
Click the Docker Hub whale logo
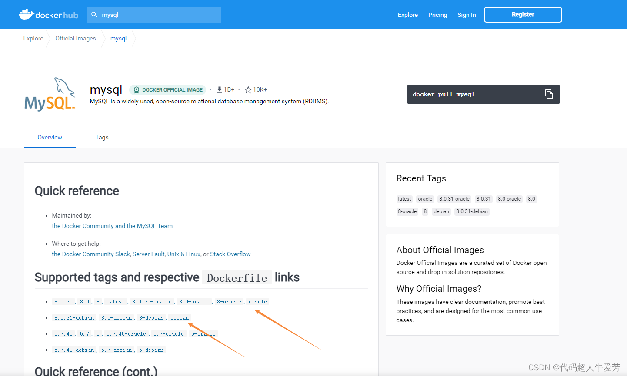pyautogui.click(x=49, y=15)
